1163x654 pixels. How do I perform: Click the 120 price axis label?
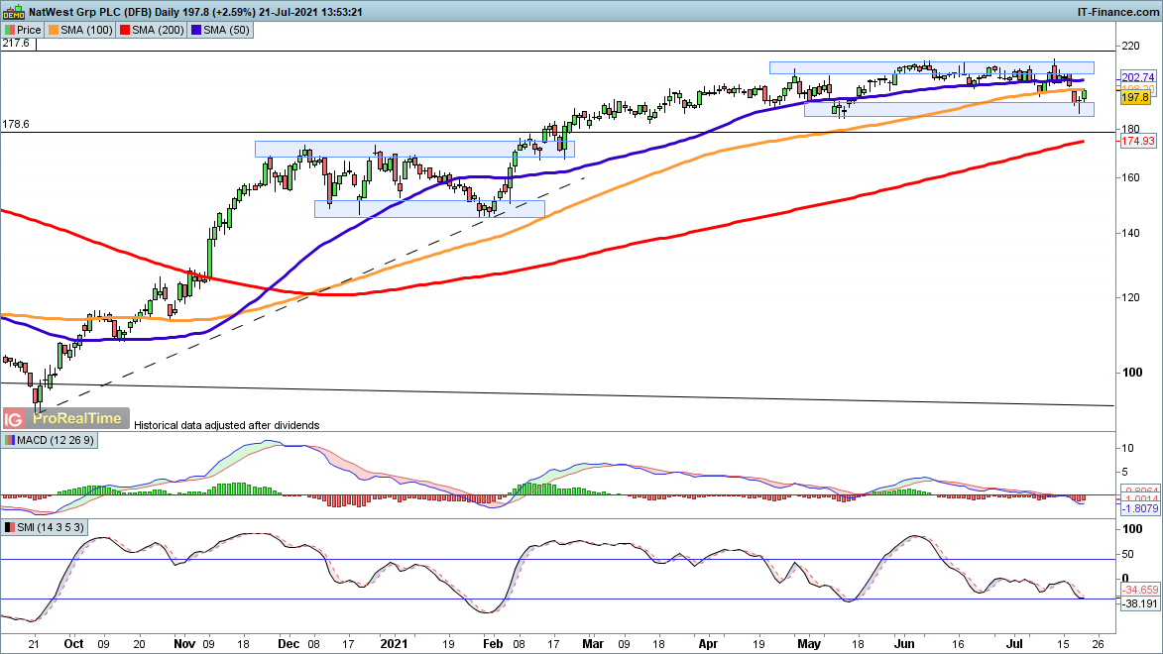click(x=1130, y=297)
